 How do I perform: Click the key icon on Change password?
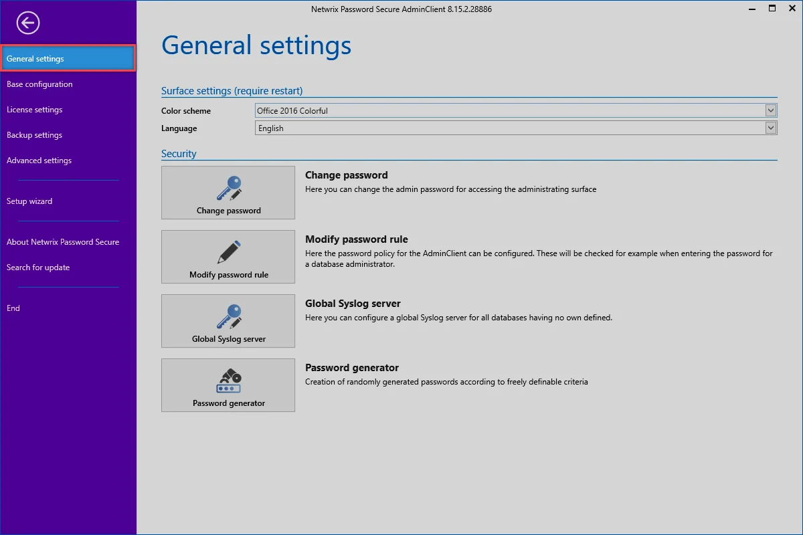click(229, 189)
